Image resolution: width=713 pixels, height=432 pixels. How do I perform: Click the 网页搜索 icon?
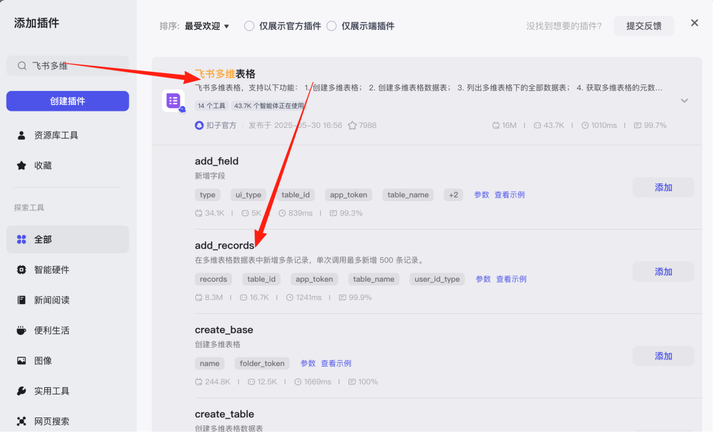tap(21, 421)
